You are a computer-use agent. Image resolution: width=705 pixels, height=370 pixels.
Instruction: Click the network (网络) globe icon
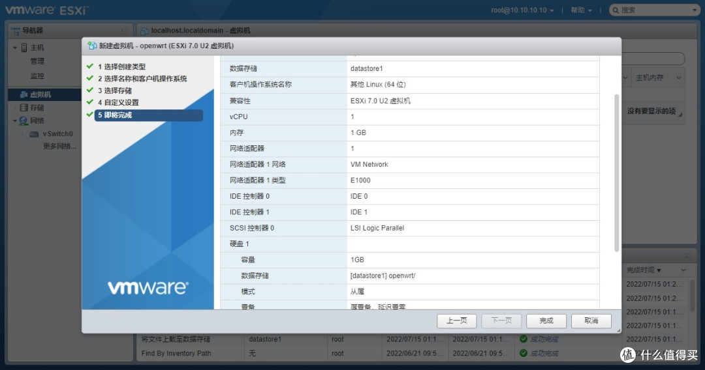[23, 121]
